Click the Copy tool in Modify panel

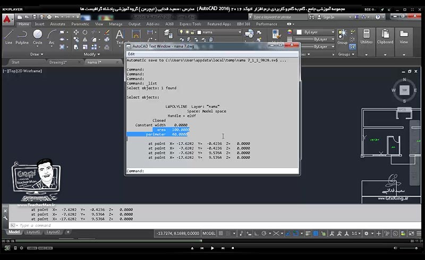(x=76, y=40)
